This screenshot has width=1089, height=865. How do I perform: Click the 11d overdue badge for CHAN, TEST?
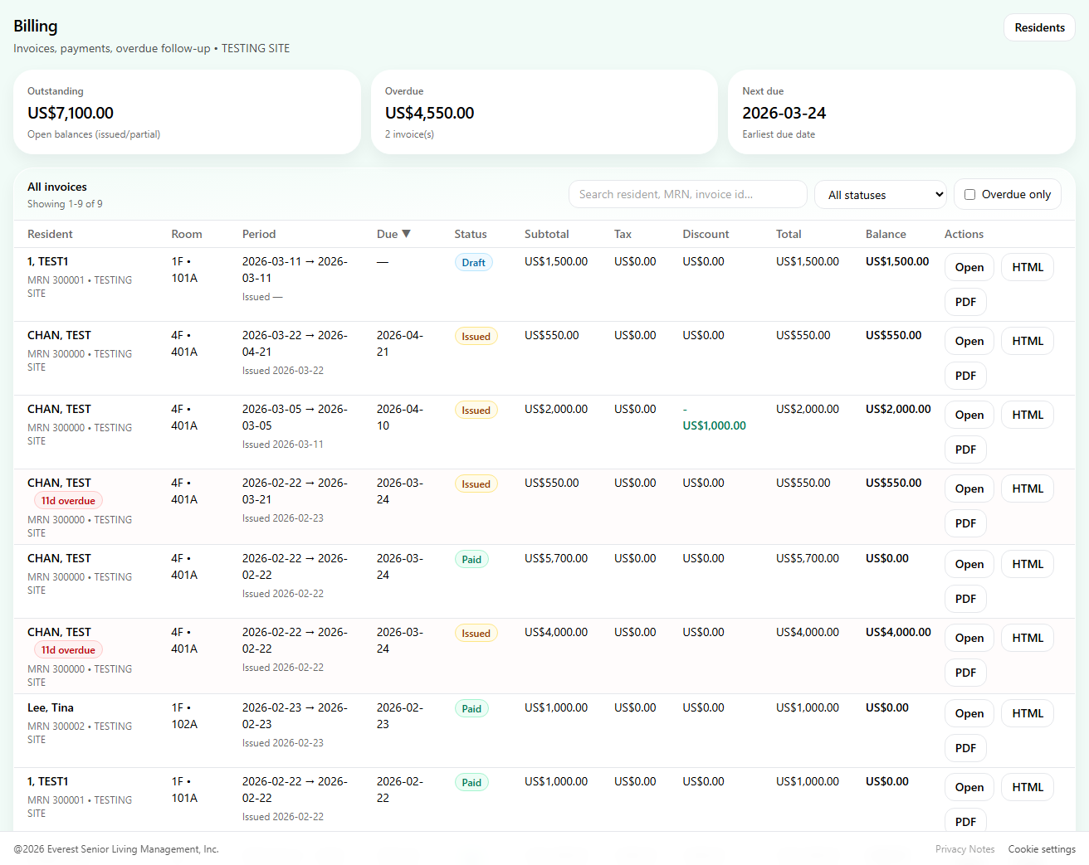point(68,500)
